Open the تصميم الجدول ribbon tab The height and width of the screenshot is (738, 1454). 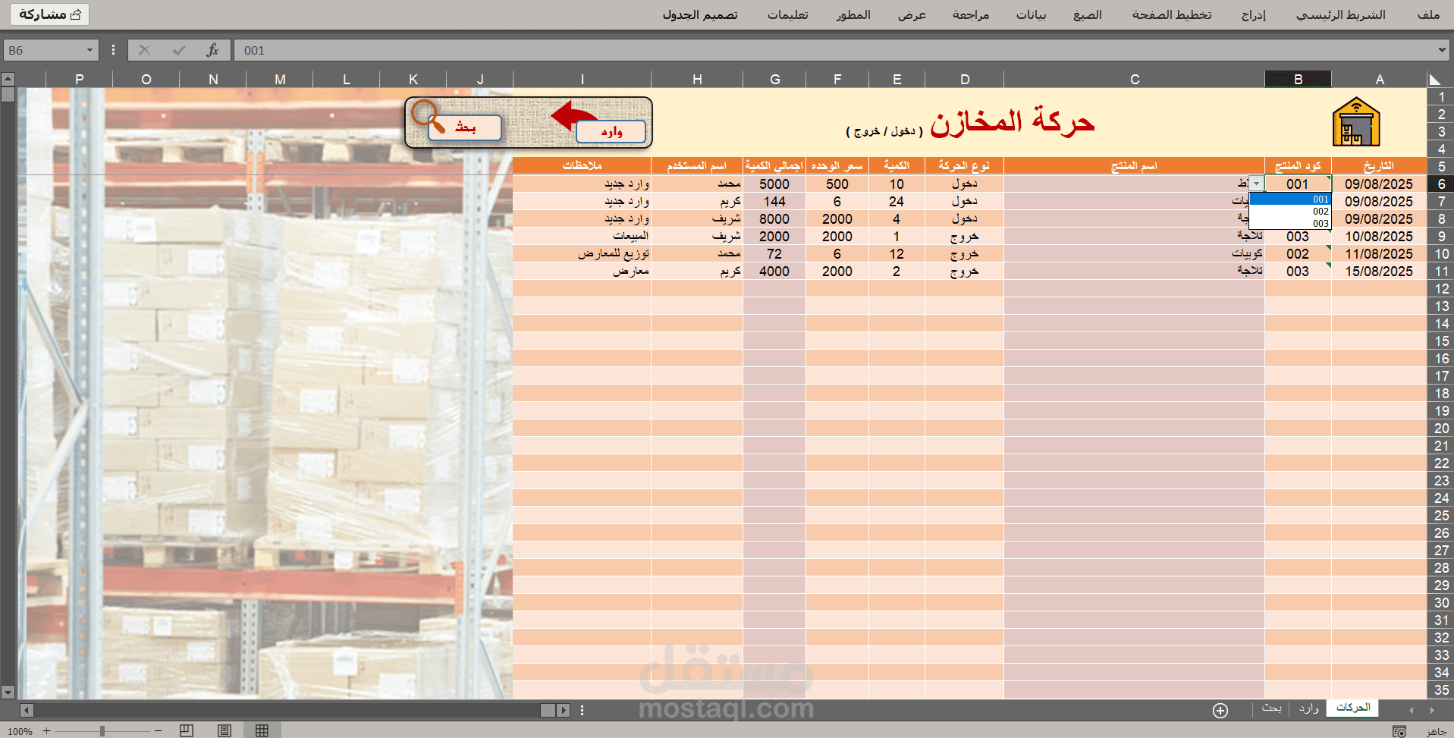point(700,14)
